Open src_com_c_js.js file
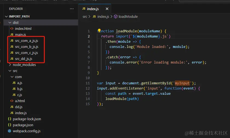Viewport: 230px width, 138px height. [26, 53]
